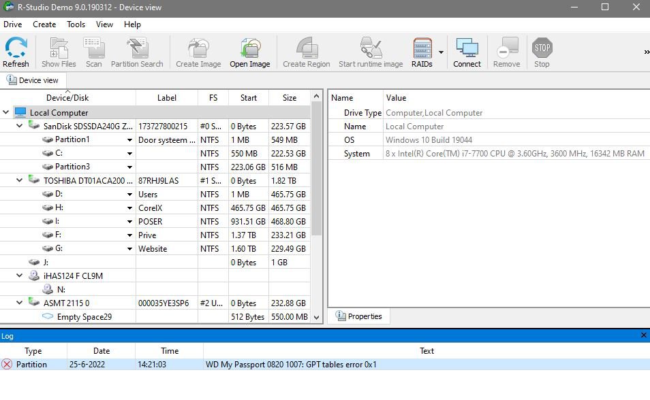Click the Show Files icon
Image resolution: width=650 pixels, height=400 pixels.
click(59, 52)
